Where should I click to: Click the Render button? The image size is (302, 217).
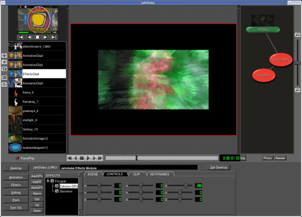tap(280, 158)
